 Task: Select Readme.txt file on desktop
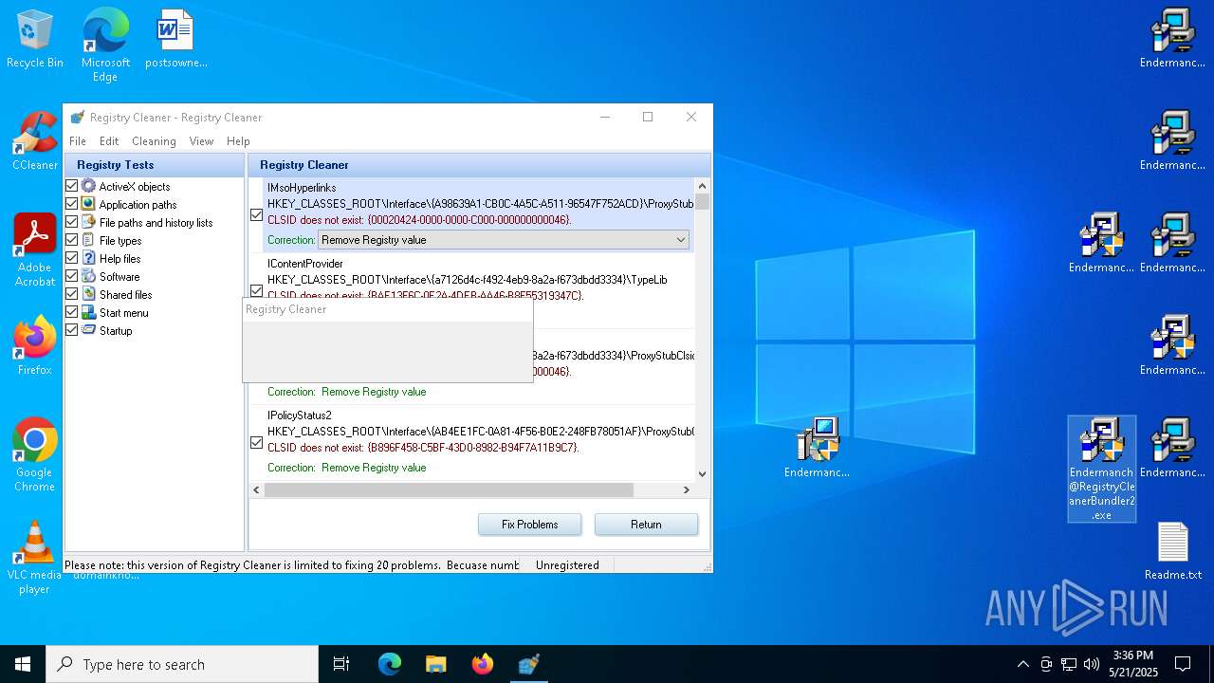tap(1173, 551)
